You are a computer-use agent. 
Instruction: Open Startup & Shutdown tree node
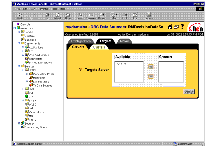pos(40,62)
